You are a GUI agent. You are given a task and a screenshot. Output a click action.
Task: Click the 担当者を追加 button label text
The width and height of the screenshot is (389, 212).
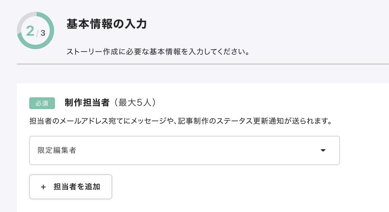[77, 187]
